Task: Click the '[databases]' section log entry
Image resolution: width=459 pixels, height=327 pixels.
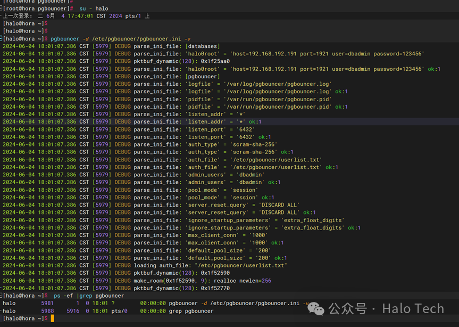Action: point(202,46)
